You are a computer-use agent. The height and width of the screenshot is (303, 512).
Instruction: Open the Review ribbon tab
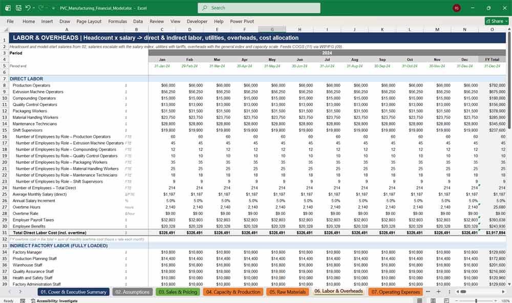157,21
